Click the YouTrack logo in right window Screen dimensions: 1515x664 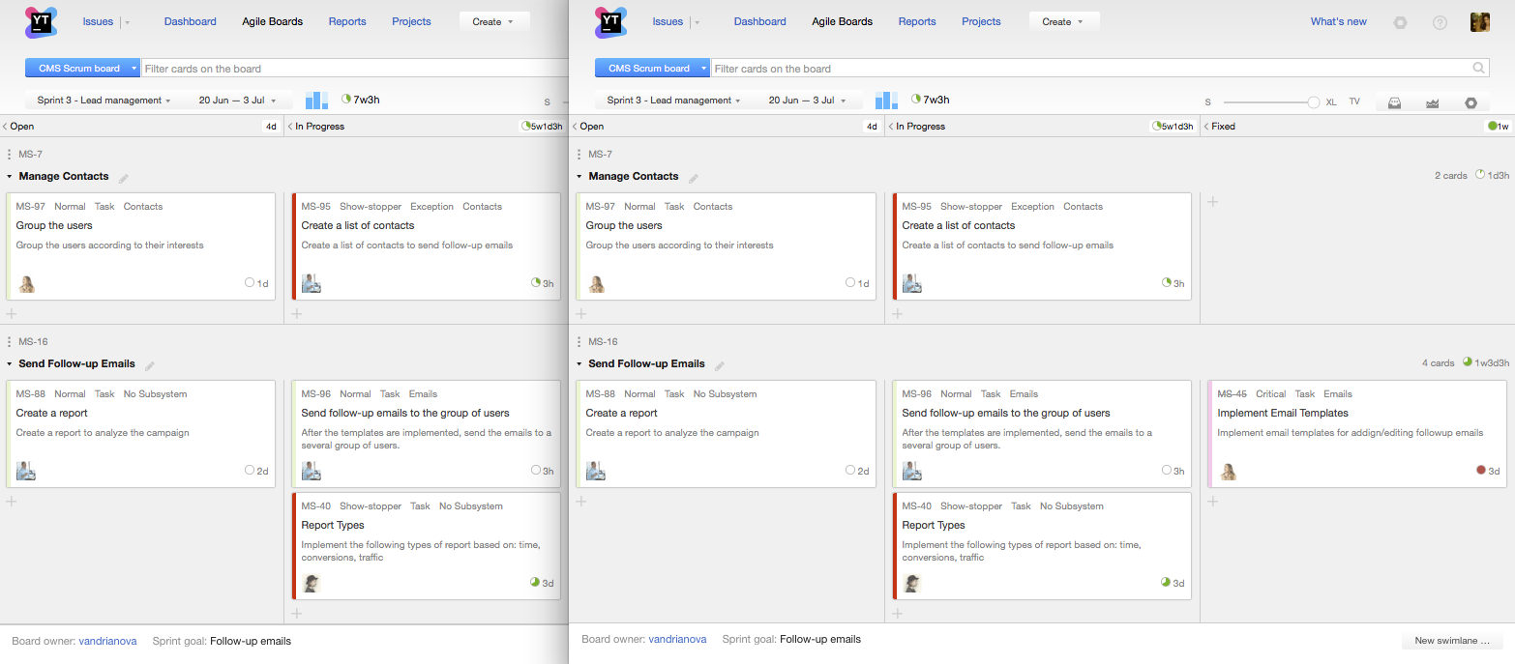(x=610, y=21)
